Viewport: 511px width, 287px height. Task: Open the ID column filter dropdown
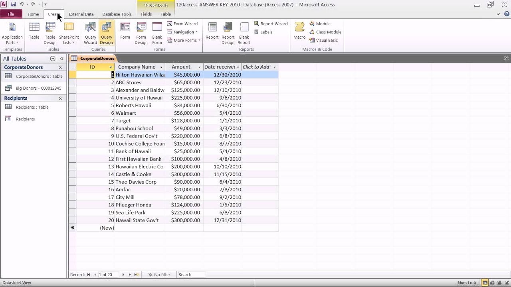pyautogui.click(x=111, y=67)
